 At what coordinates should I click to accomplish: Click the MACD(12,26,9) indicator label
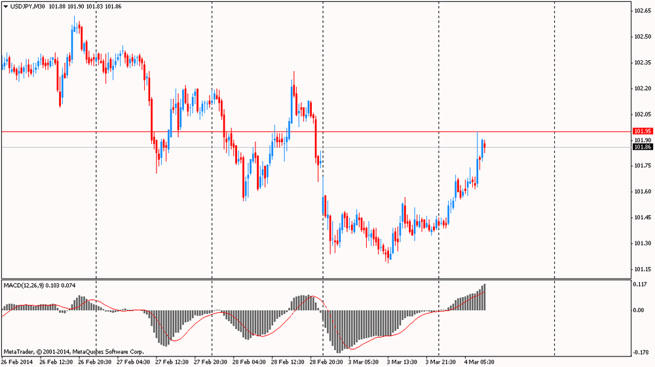[29, 286]
